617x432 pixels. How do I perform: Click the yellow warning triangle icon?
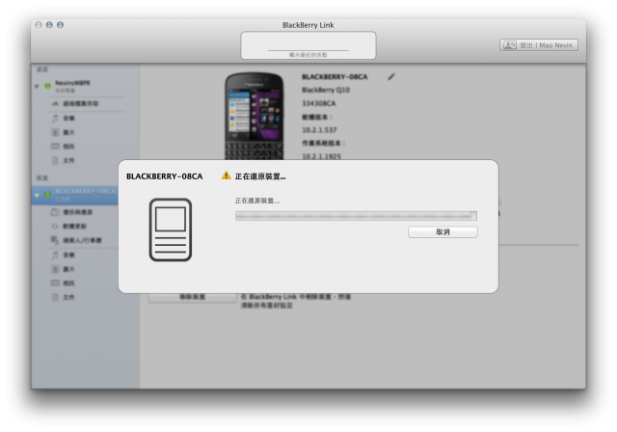click(226, 175)
